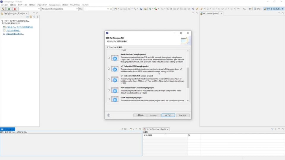Select the Console tab
The height and width of the screenshot is (160, 285).
point(7,129)
